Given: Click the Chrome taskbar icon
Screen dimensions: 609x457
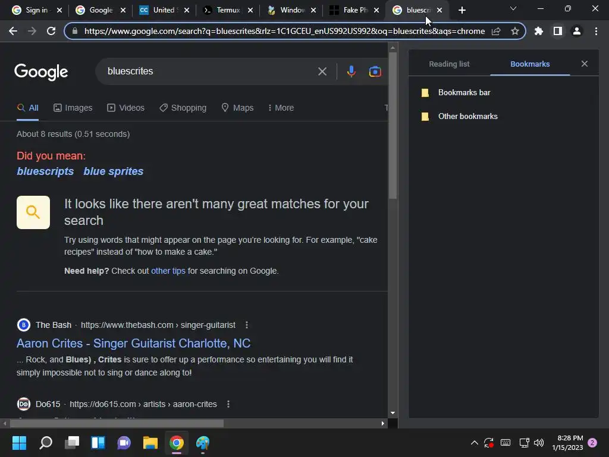Looking at the screenshot, I should (x=176, y=443).
